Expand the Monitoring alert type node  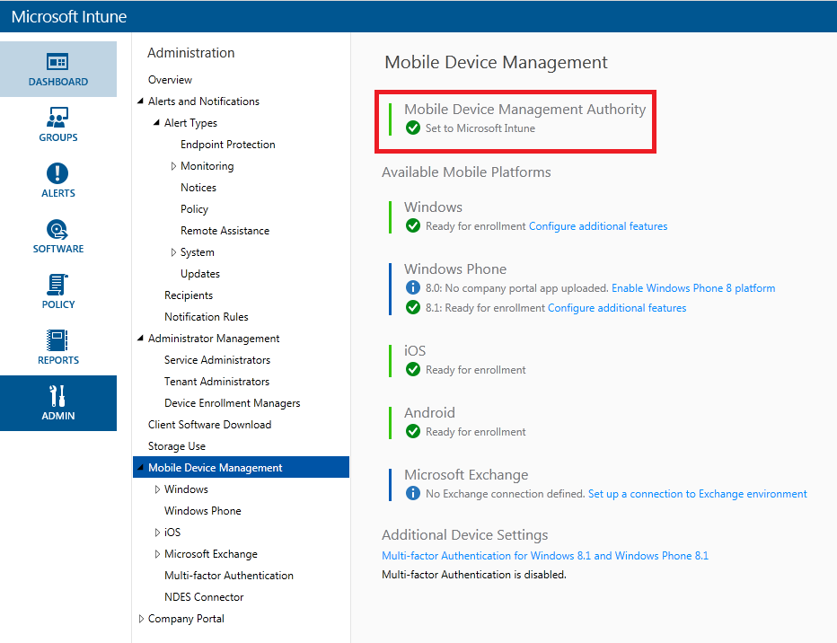173,166
